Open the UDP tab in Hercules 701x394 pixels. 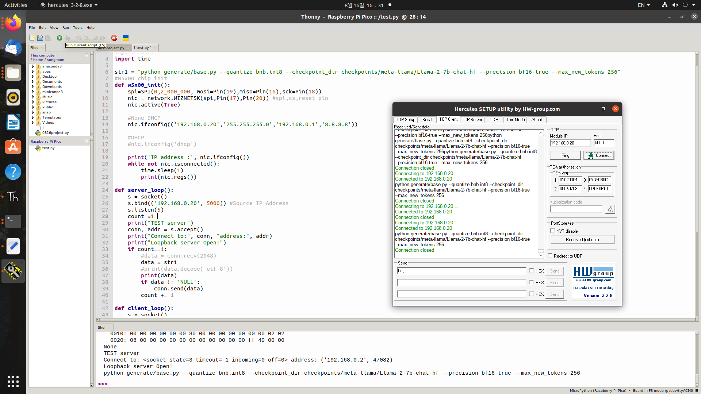click(494, 120)
